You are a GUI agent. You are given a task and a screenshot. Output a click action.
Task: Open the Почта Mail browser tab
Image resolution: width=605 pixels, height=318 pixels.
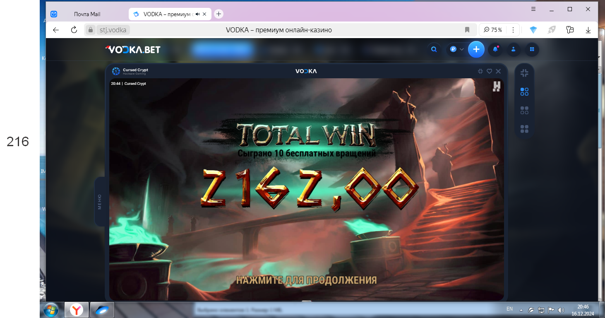pyautogui.click(x=87, y=14)
